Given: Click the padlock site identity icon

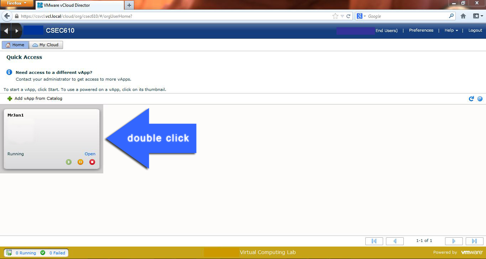Looking at the screenshot, I should [x=16, y=16].
